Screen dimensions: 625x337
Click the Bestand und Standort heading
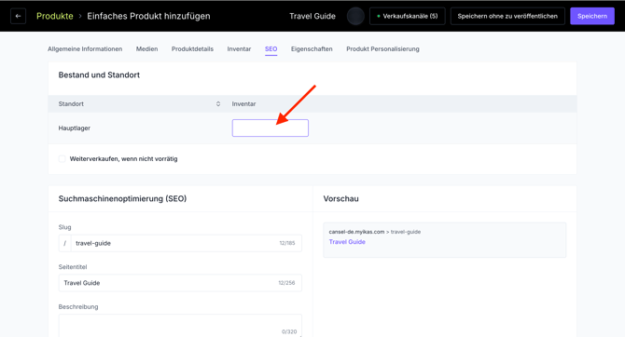[x=99, y=75]
